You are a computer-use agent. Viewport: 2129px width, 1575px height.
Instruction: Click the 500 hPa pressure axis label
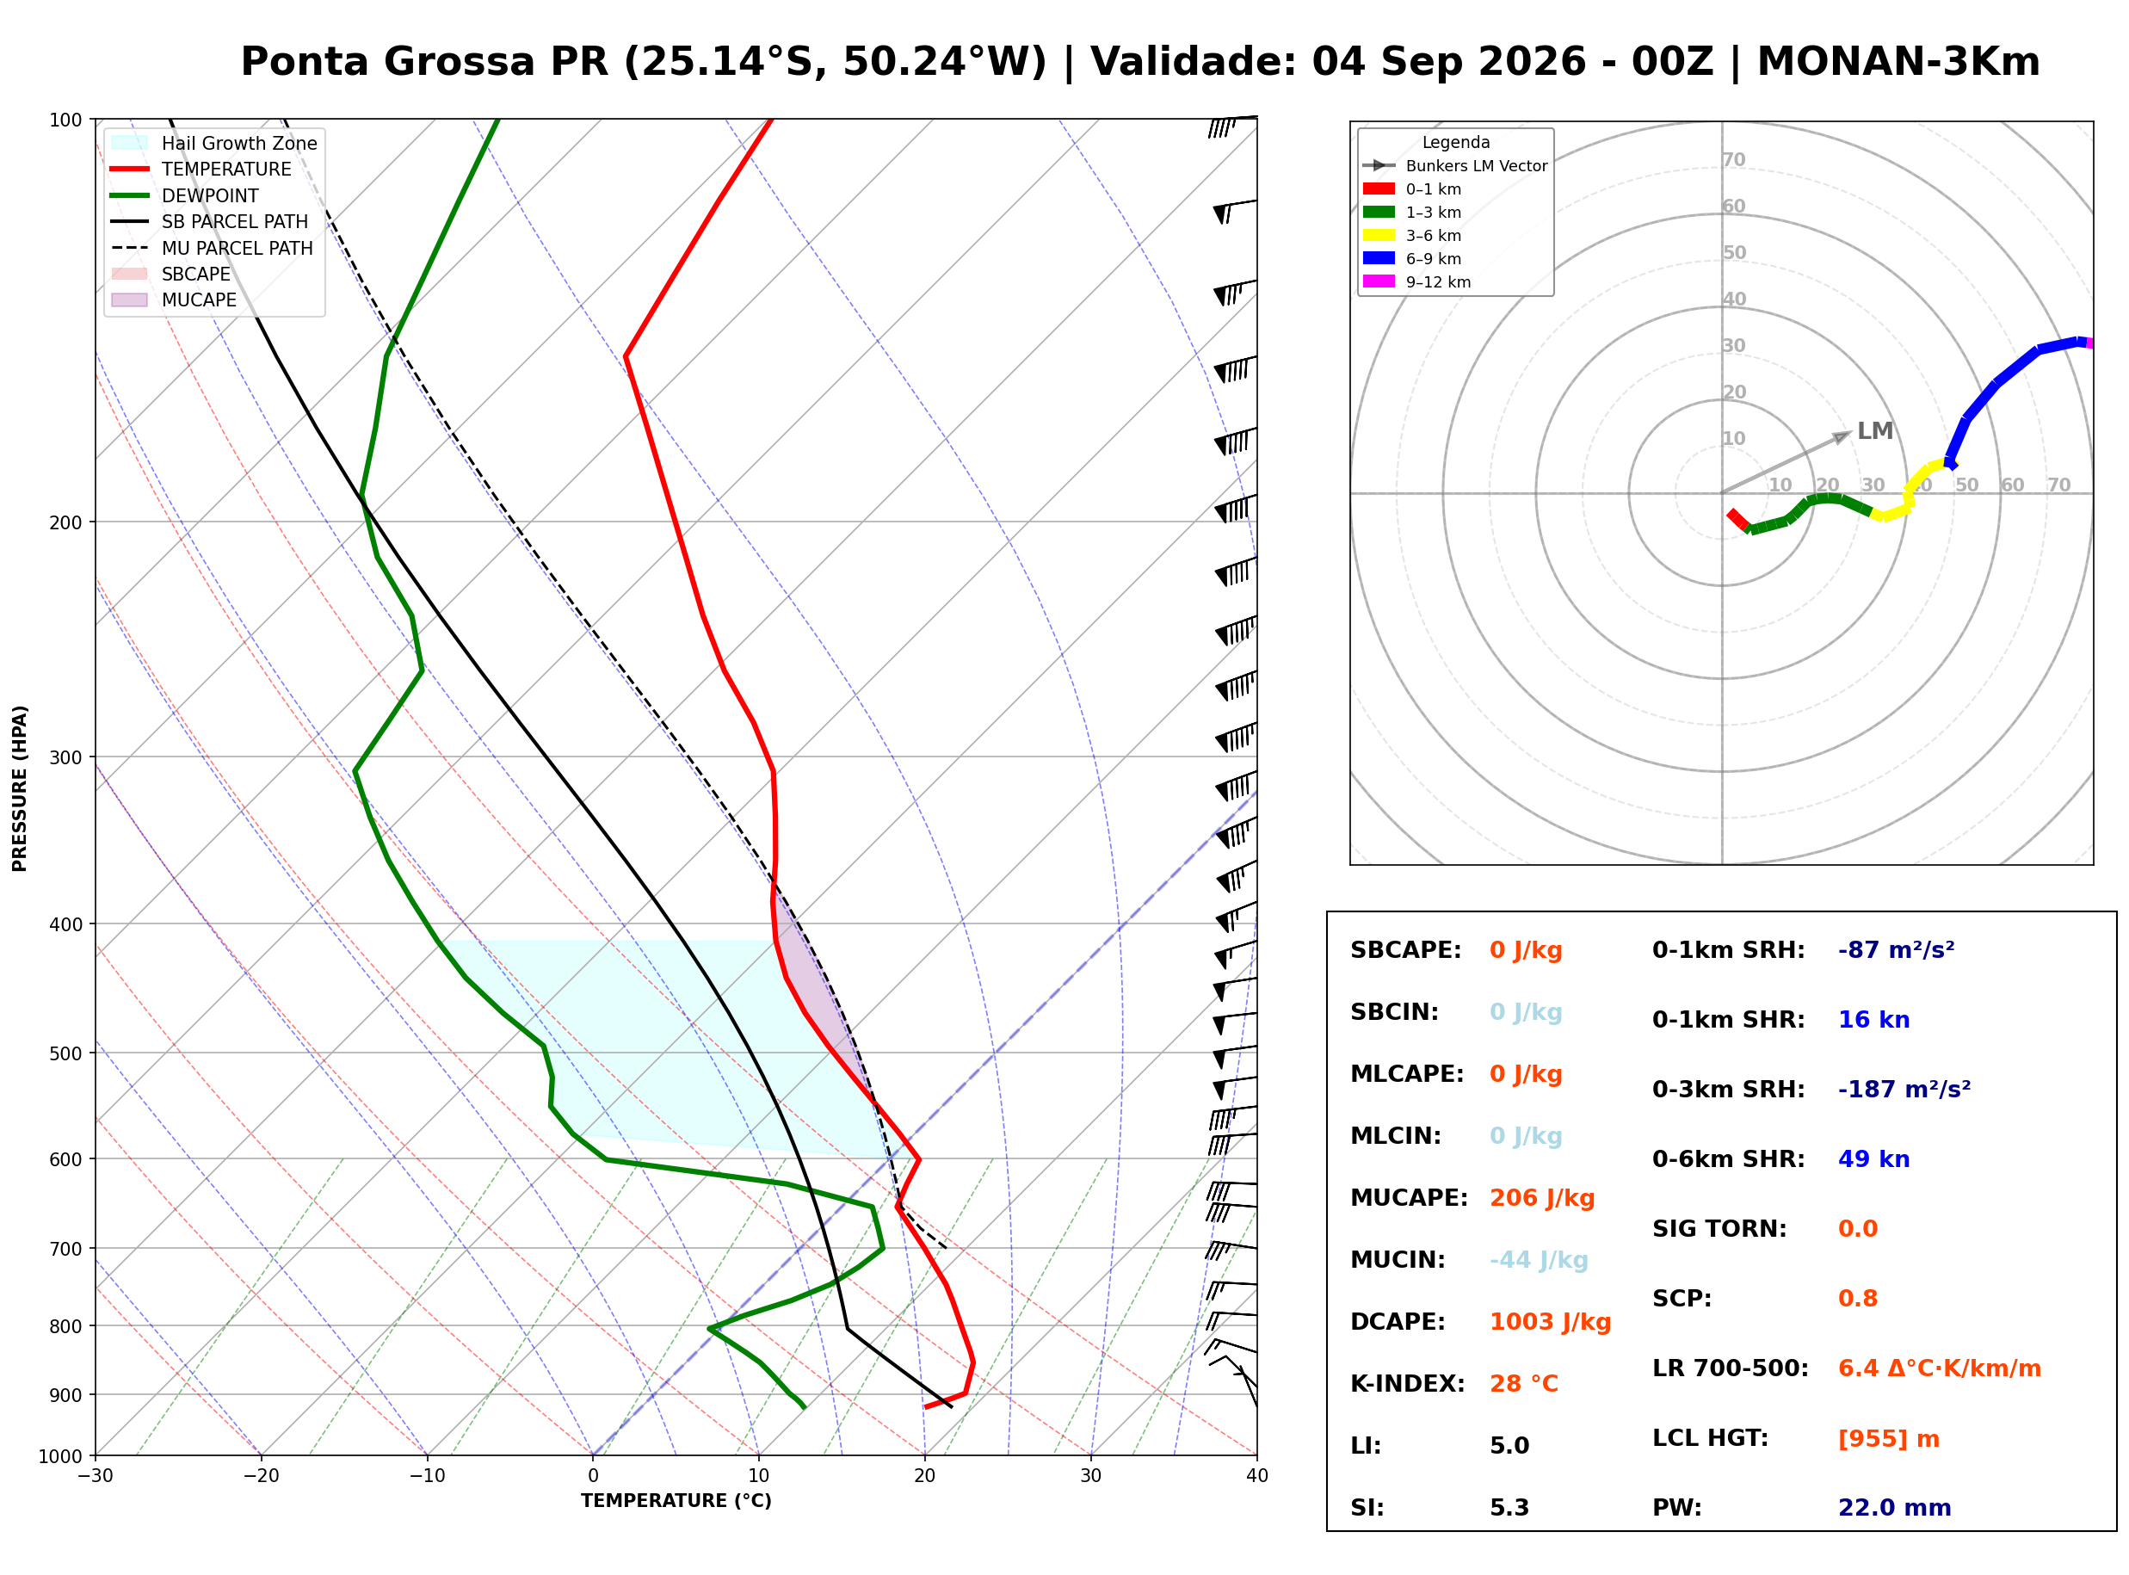pos(65,1053)
